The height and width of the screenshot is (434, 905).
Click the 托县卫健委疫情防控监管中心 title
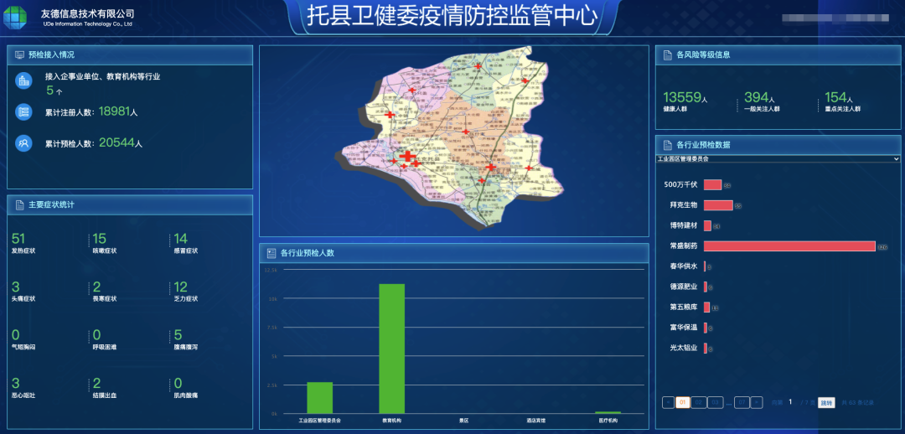[452, 16]
